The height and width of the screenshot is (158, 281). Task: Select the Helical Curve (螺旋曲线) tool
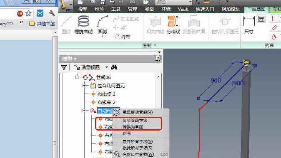point(83,25)
